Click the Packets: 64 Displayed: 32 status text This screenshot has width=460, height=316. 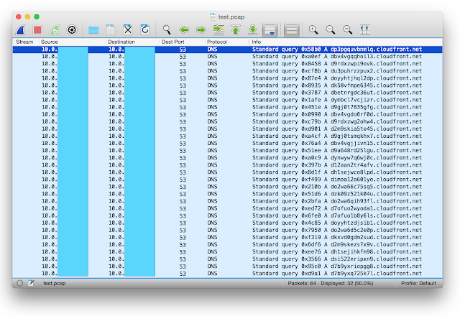(331, 283)
